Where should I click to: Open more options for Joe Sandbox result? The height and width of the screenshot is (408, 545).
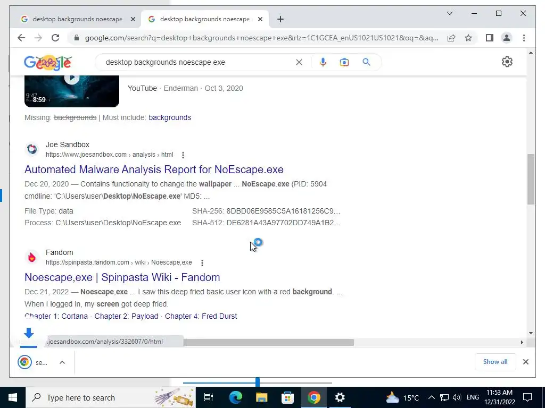[x=183, y=155]
